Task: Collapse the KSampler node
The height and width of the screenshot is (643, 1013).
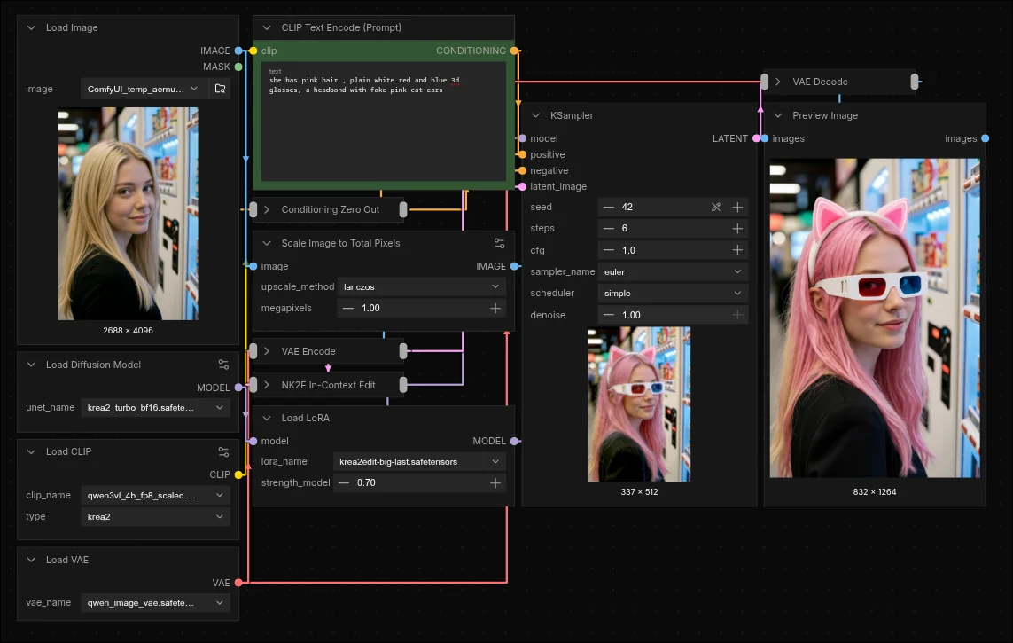Action: coord(535,115)
